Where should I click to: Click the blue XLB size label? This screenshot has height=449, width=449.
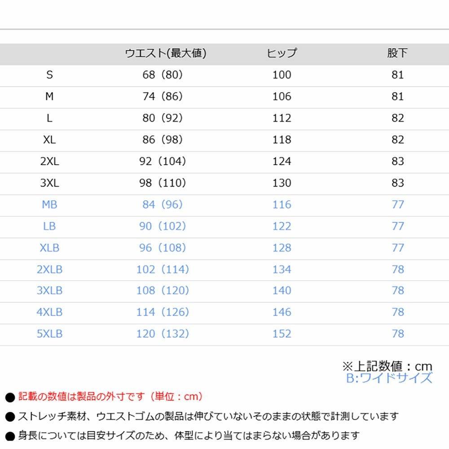coord(49,248)
